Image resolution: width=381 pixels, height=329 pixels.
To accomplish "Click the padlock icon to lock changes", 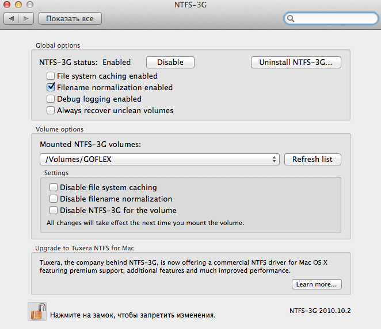I will (37, 312).
